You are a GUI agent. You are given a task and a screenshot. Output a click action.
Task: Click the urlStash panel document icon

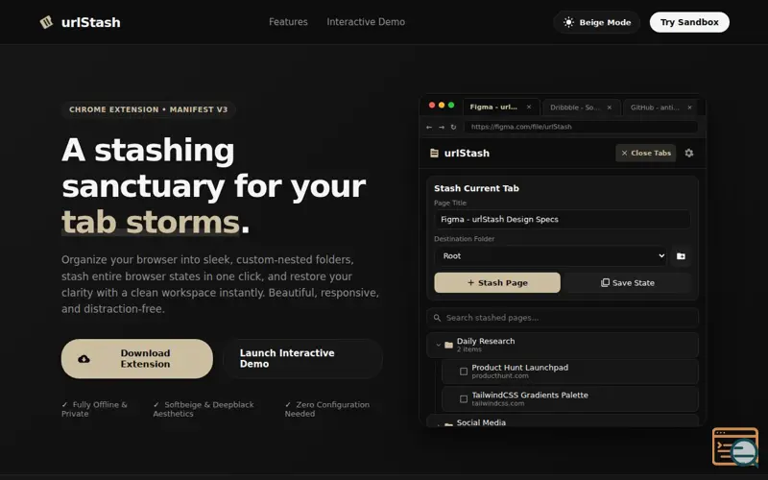coord(434,154)
